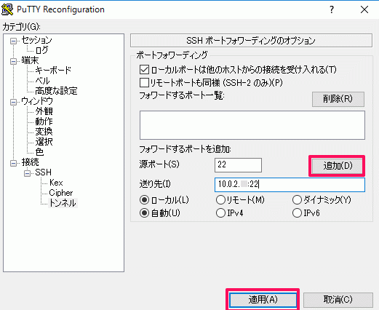The height and width of the screenshot is (310, 379).
Task: Open the 端末 category
Action: (x=30, y=60)
